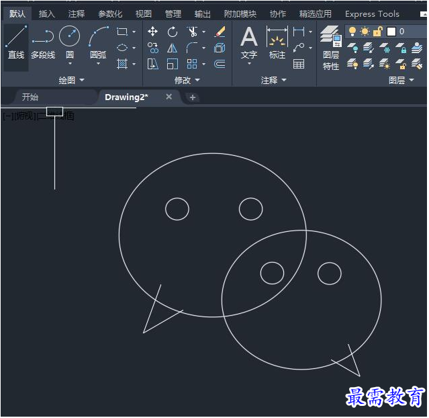Select the 圆 circle tool
This screenshot has height=418, width=429.
coord(70,41)
